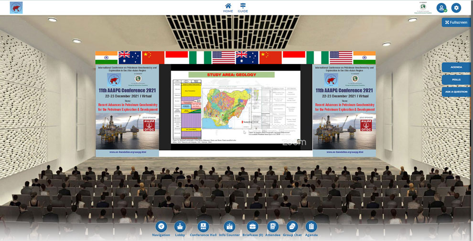Click website link on right banner
This screenshot has width=473, height=241.
(345, 152)
